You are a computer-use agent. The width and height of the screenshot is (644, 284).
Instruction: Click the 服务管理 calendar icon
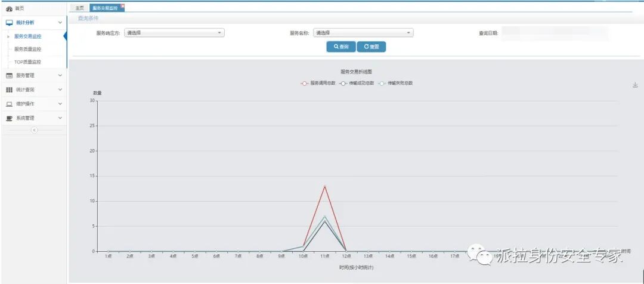pos(10,76)
